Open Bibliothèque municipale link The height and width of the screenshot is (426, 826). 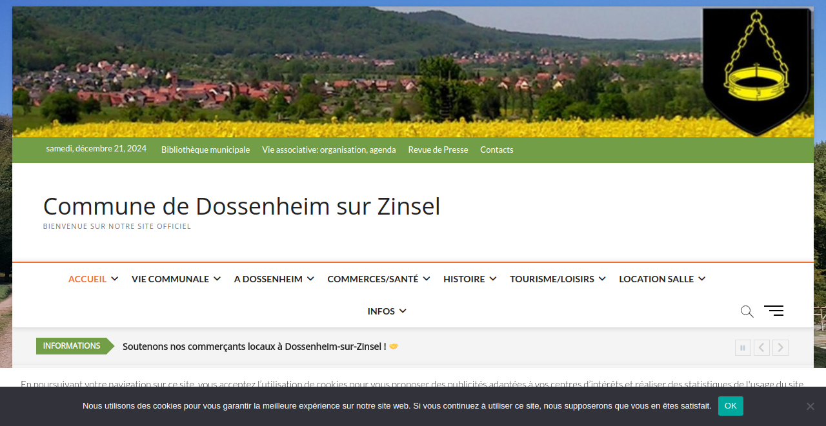(205, 150)
